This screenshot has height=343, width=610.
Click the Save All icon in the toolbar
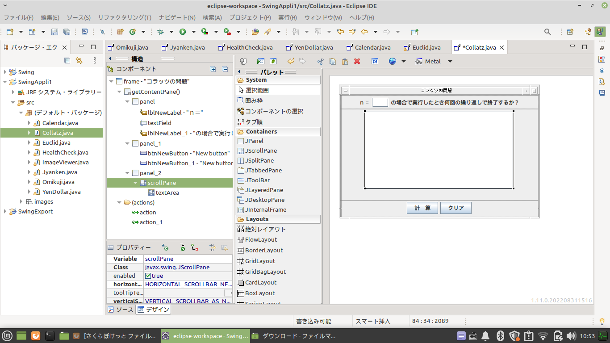[x=67, y=32]
